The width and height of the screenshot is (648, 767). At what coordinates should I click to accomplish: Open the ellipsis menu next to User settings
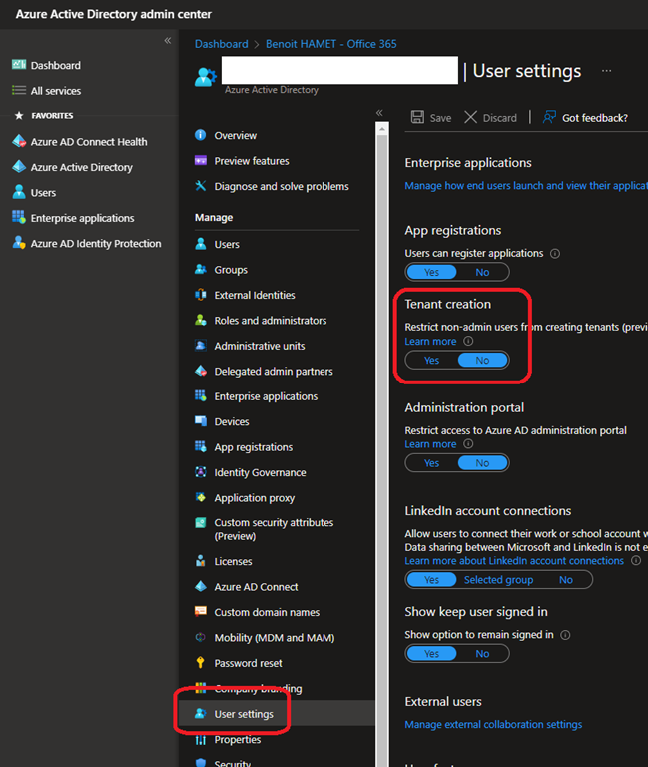(x=606, y=71)
